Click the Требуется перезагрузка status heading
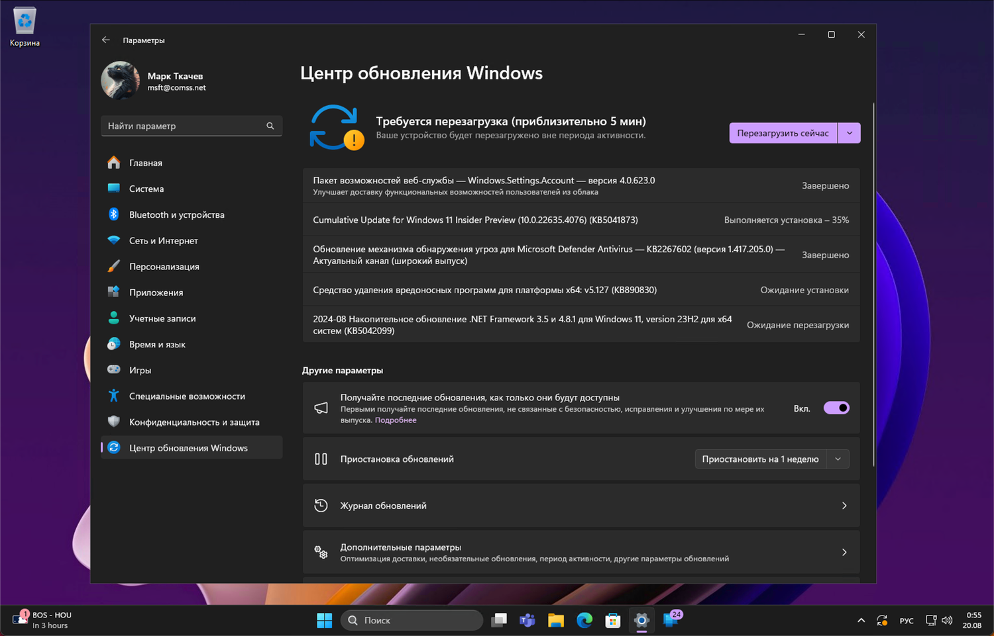The height and width of the screenshot is (636, 994). (x=511, y=121)
